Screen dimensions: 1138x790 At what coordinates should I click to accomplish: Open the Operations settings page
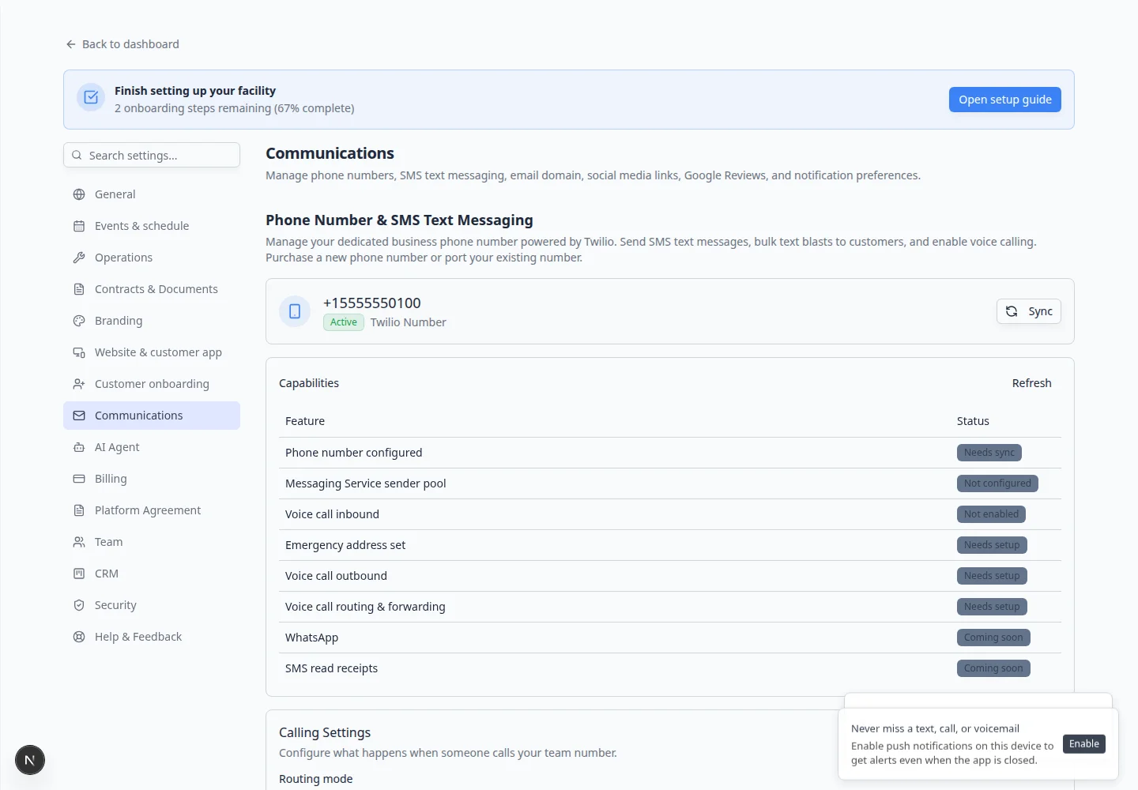pos(152,258)
